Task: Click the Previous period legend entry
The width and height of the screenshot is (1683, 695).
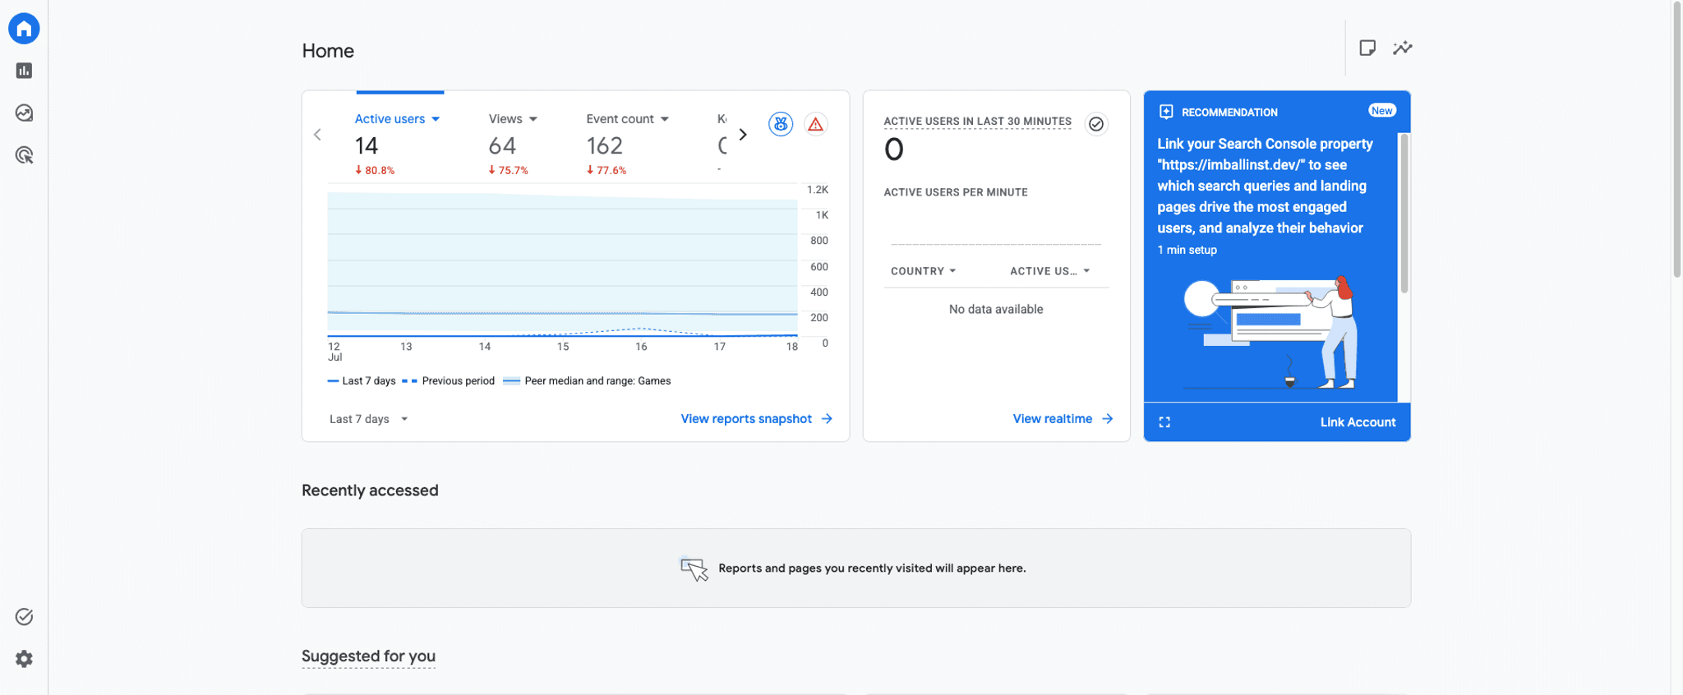Action: click(x=449, y=381)
